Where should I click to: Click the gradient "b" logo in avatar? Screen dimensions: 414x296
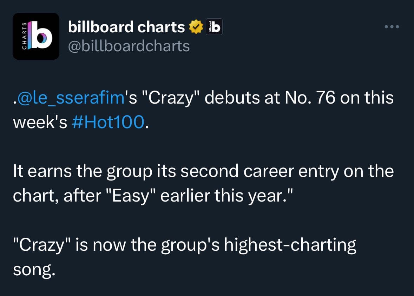(40, 35)
